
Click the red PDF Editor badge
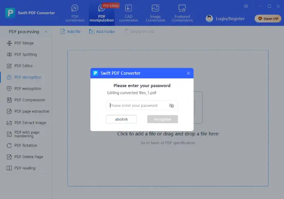pyautogui.click(x=111, y=6)
